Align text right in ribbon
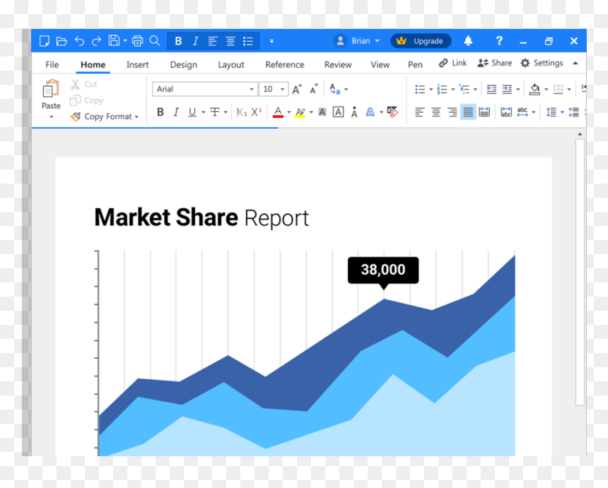The width and height of the screenshot is (608, 488). pos(452,112)
